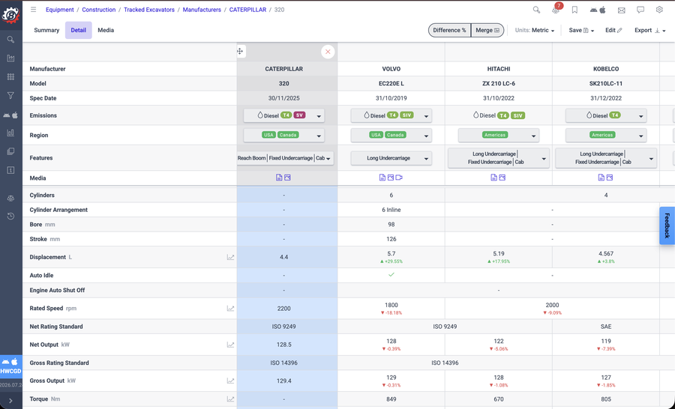This screenshot has height=409, width=675.
Task: Open the hamburger menu beside the breadcrumb
Action: 34,10
